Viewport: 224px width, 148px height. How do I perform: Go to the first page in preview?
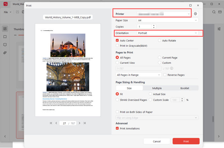coord(51,123)
